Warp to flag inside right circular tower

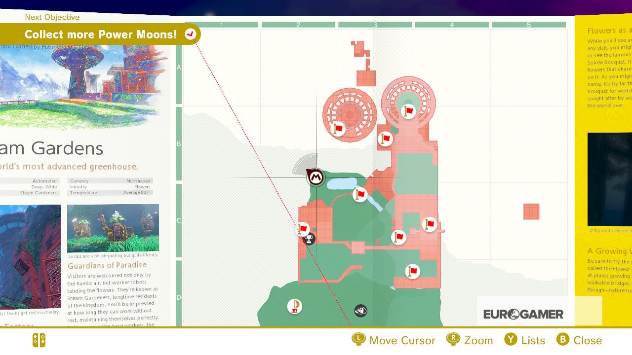coord(408,111)
